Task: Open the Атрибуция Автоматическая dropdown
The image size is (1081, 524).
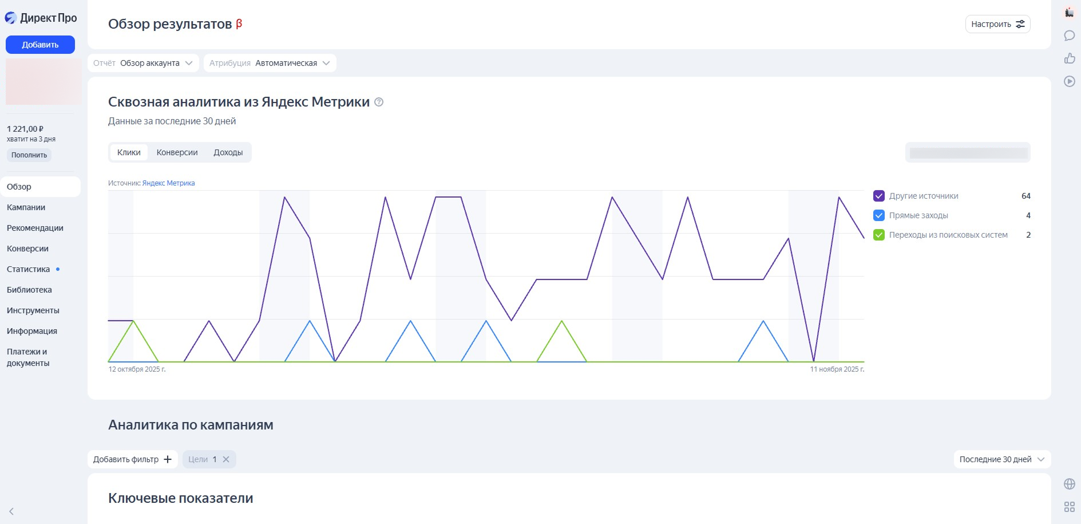Action: tap(270, 63)
